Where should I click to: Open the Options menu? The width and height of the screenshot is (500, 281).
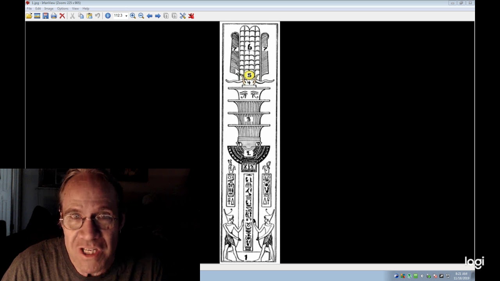tap(62, 9)
